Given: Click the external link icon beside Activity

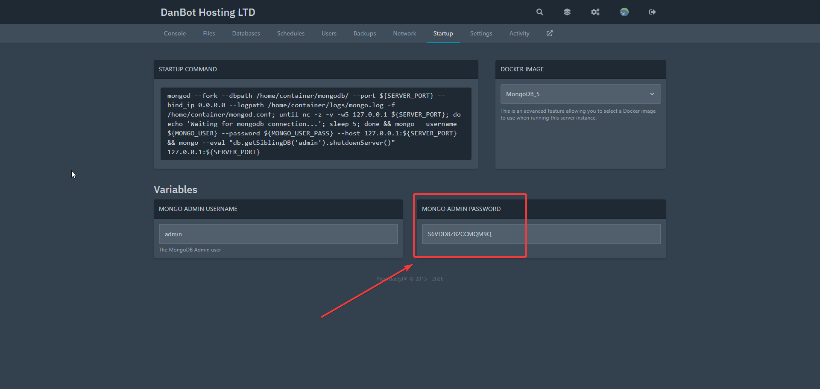Looking at the screenshot, I should pos(550,33).
